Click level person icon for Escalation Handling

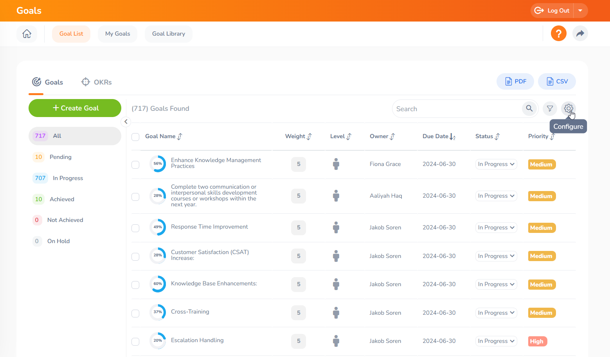coord(336,341)
